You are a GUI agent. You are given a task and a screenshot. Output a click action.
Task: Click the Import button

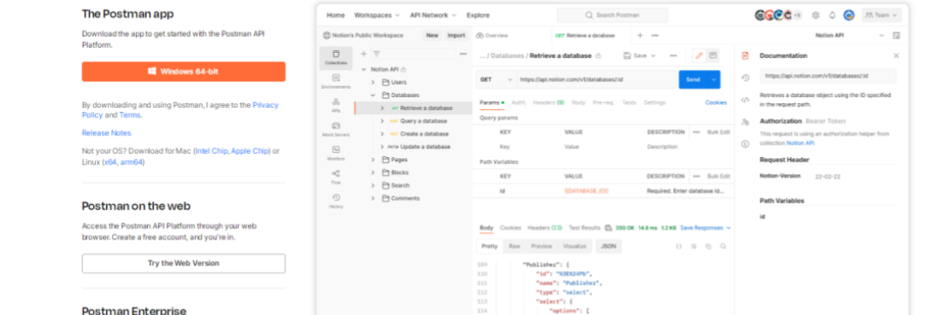(x=457, y=35)
